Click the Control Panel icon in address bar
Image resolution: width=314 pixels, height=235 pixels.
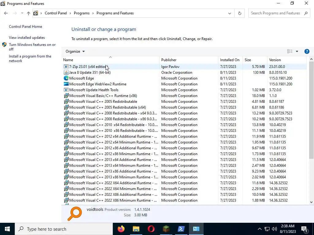(x=36, y=13)
